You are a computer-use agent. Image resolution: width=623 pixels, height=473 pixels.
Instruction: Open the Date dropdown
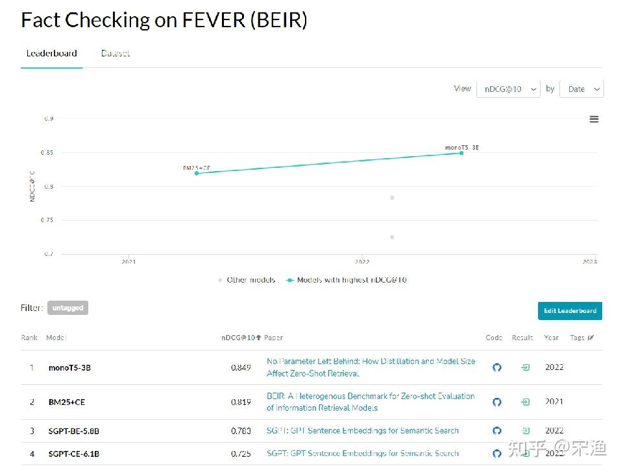581,88
